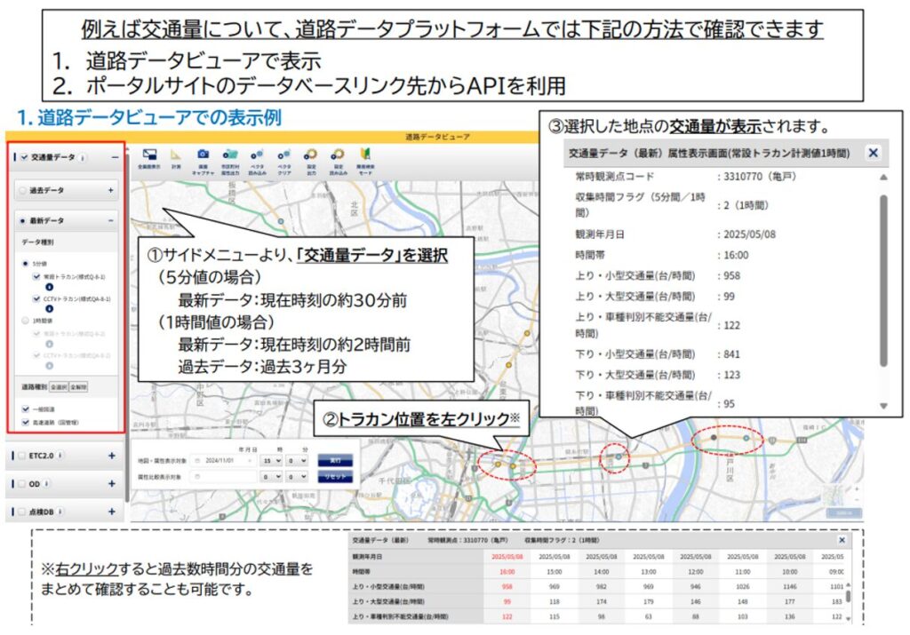This screenshot has height=635, width=910.
Task: Toggle the 高速道路（国管理） checkbox
Action: click(x=25, y=423)
